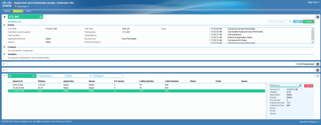This screenshot has height=125, width=321.
Task: Collapse the Variables section
Action: [x=4, y=54]
